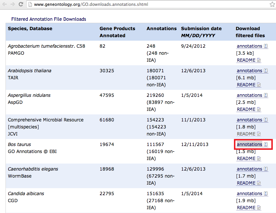Click the archive icon beside Bos taurus annotations
Screen dimensions: 276x213
266,145
